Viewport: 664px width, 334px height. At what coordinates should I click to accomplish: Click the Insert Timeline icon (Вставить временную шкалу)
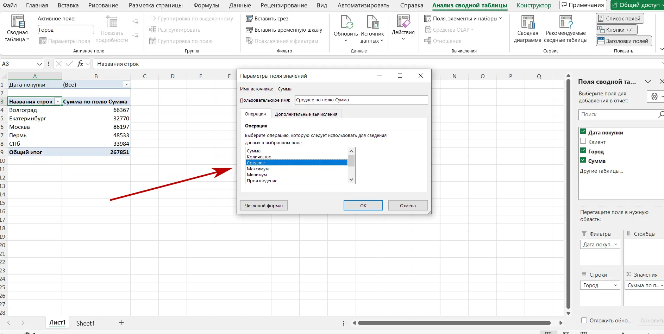coord(249,30)
